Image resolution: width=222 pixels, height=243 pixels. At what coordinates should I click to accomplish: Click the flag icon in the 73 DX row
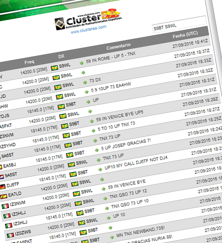(58, 87)
